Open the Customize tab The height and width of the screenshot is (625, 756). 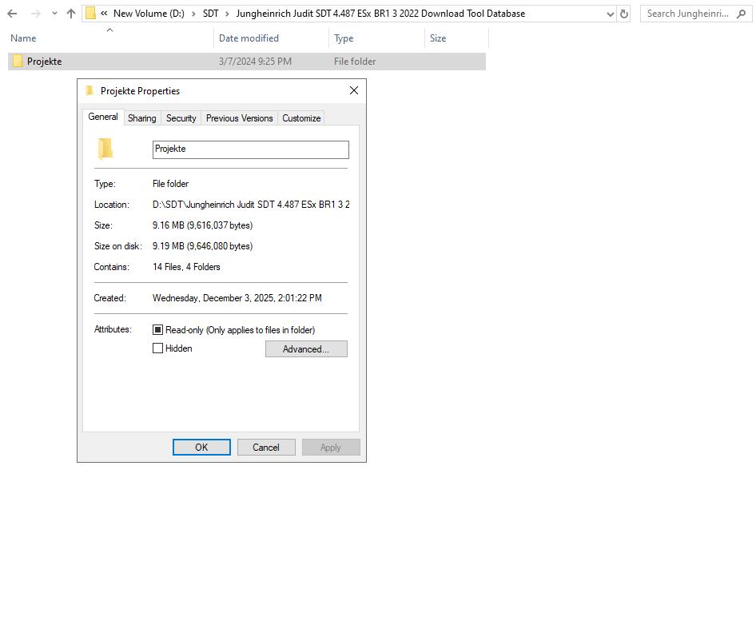point(301,118)
